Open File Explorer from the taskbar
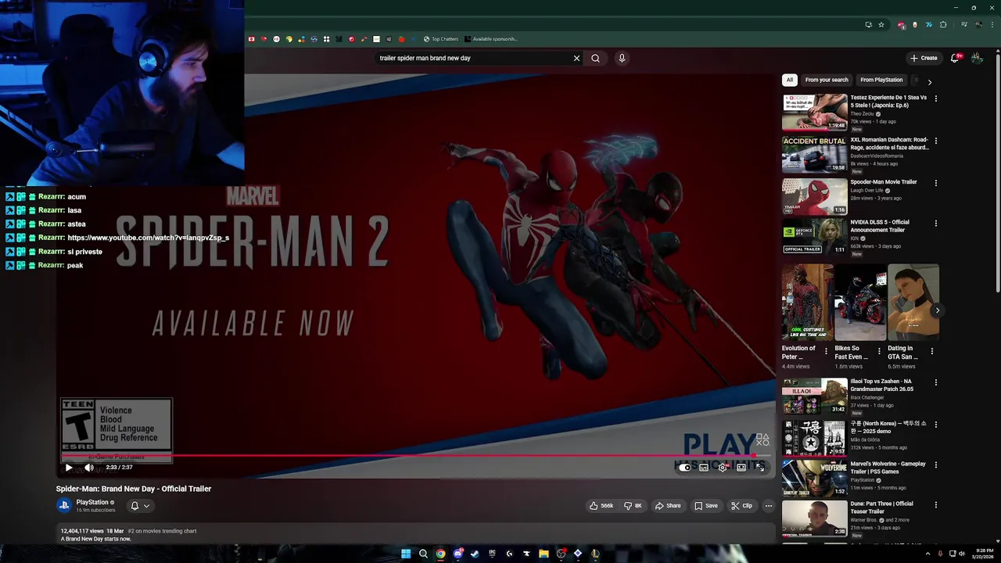1001x563 pixels. (x=544, y=554)
